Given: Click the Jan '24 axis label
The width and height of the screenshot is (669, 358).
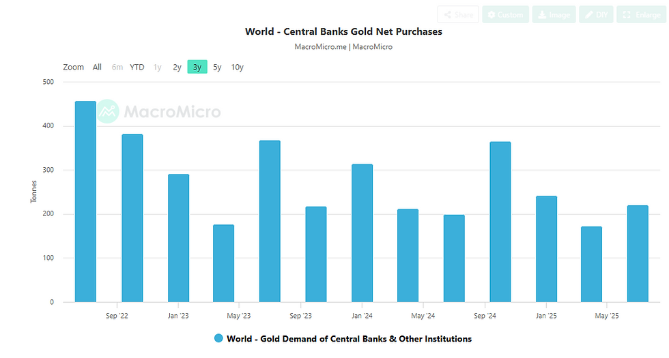Looking at the screenshot, I should (x=362, y=316).
